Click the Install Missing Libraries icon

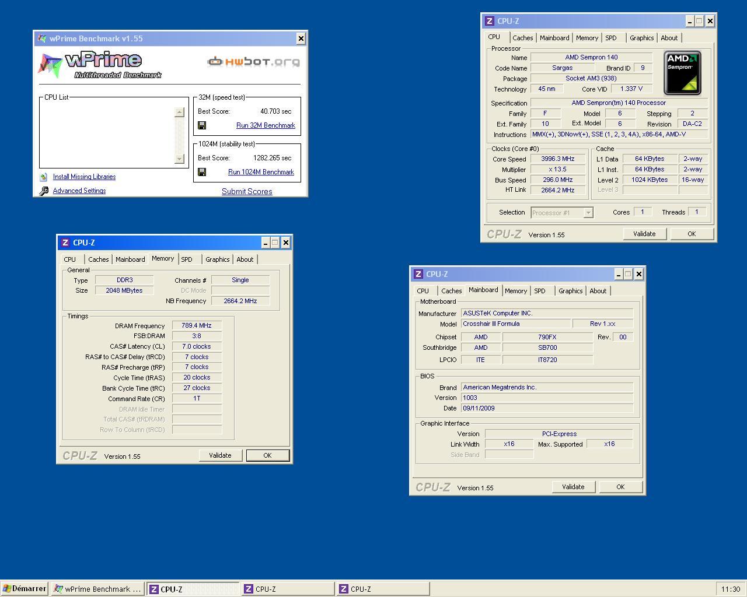[43, 177]
